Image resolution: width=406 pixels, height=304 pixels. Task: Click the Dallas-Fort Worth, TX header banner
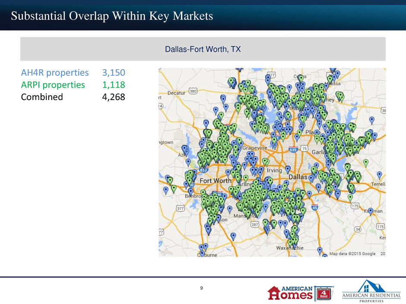203,49
